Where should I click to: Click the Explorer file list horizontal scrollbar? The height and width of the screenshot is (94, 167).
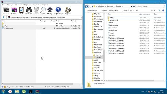(131, 81)
